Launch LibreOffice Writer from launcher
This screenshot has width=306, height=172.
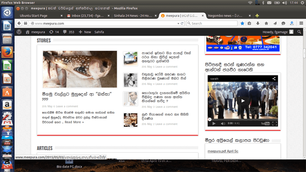pyautogui.click(x=7, y=26)
